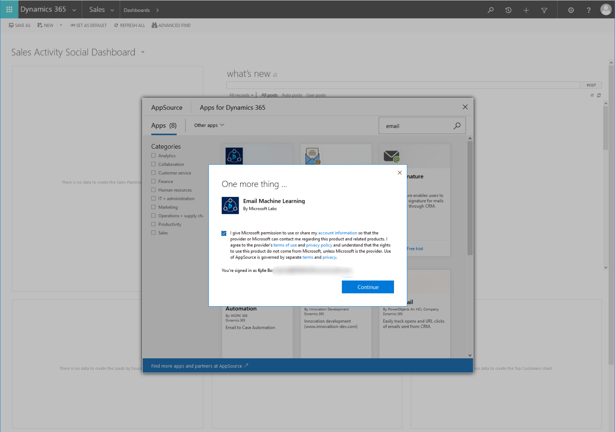Screen dimensions: 615x432
Task: Click Email Machine Learning app logo in dialog
Action: coord(230,205)
